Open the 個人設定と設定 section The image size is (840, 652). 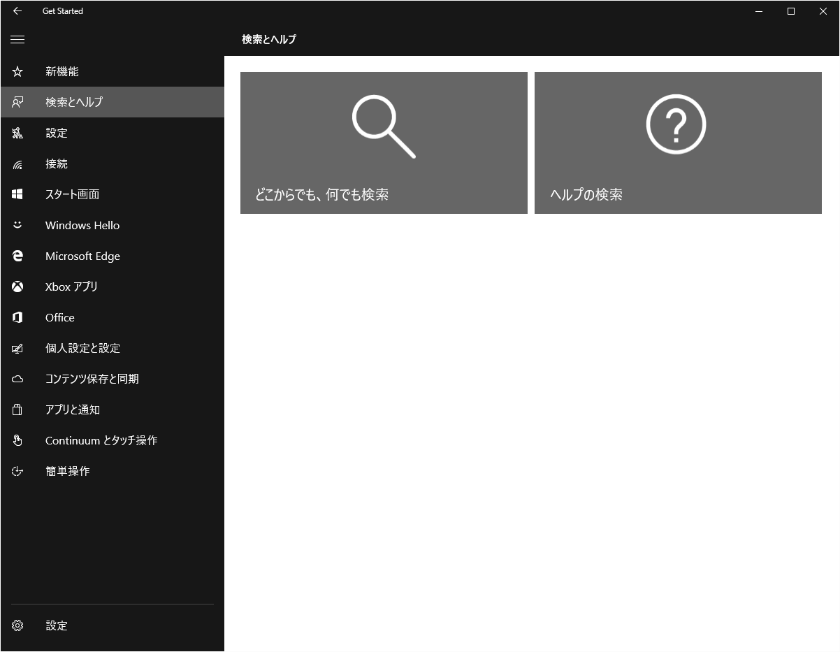coord(82,348)
